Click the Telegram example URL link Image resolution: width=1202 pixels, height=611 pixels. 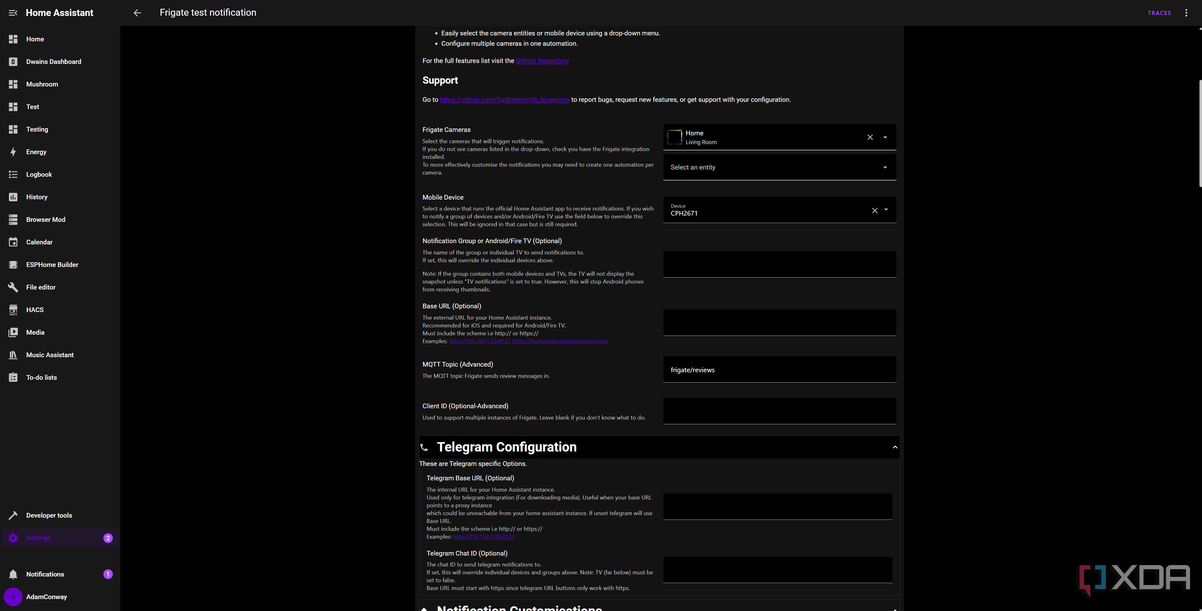click(484, 537)
